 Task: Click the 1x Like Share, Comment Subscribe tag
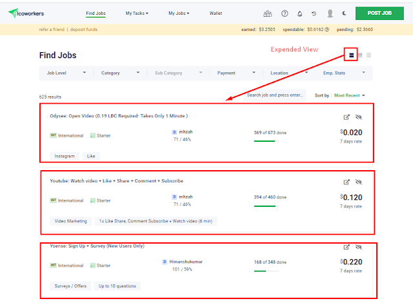tap(156, 221)
